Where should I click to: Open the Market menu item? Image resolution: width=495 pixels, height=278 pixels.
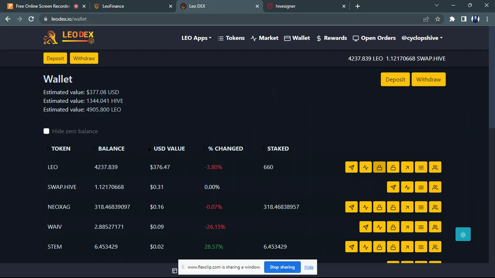(265, 38)
